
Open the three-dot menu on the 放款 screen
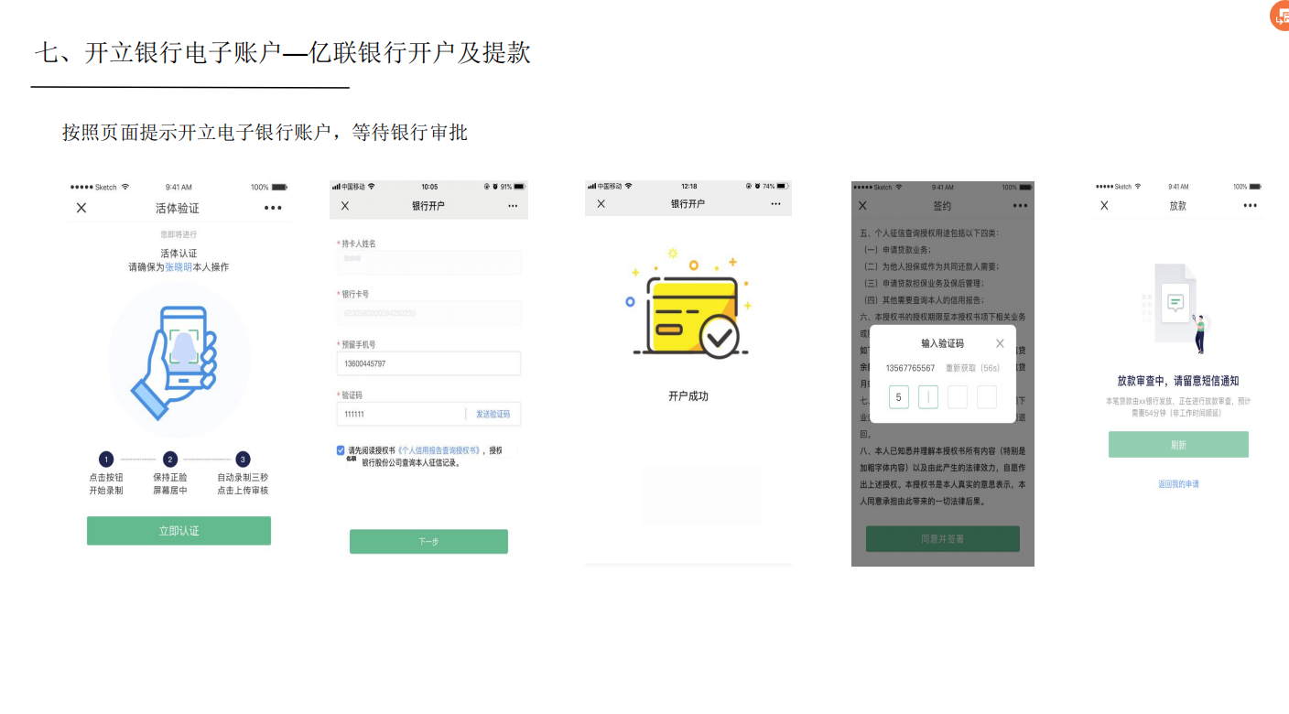tap(1251, 206)
